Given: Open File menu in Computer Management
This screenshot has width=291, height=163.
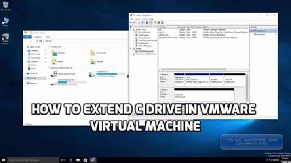Looking at the screenshot, I should click(132, 19).
